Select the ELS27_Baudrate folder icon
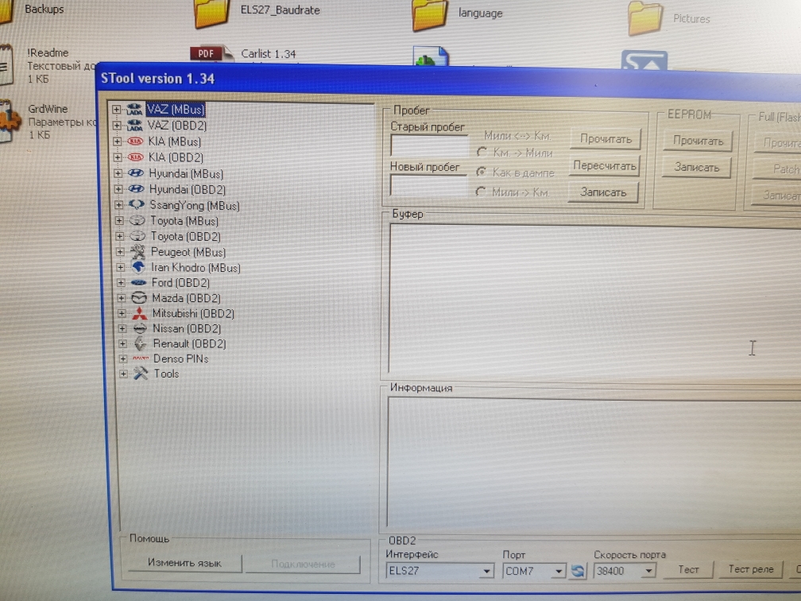Viewport: 801px width, 601px height. (211, 14)
